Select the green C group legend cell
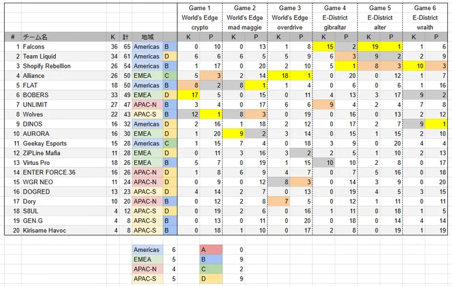 [x=211, y=269]
